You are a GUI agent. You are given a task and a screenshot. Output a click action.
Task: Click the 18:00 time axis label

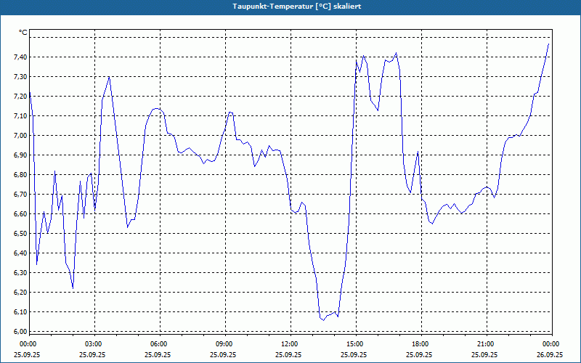[421, 344]
